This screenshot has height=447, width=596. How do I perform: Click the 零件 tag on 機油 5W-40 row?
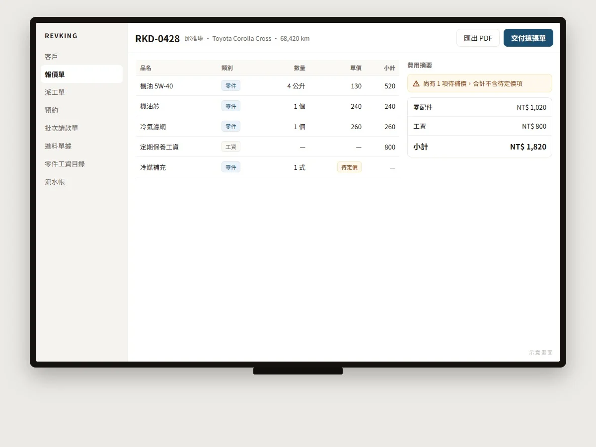pos(231,86)
